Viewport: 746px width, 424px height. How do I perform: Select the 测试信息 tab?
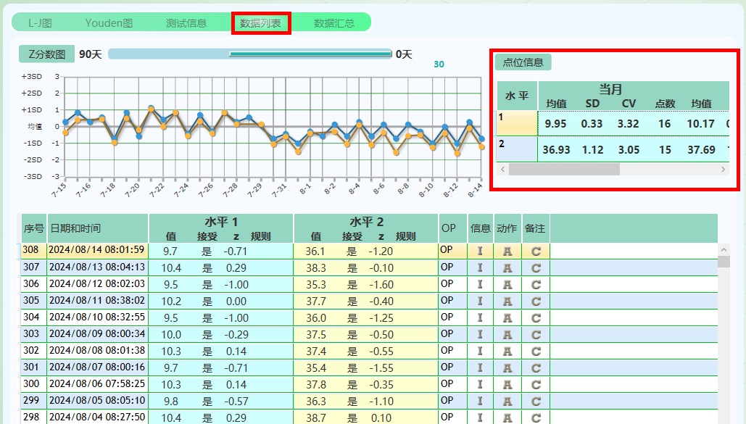pyautogui.click(x=186, y=23)
